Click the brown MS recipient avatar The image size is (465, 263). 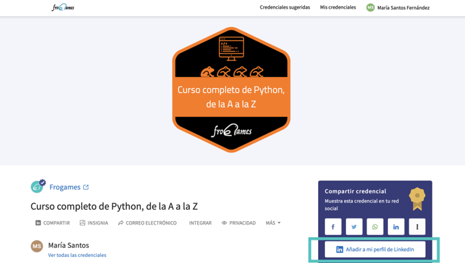point(37,246)
